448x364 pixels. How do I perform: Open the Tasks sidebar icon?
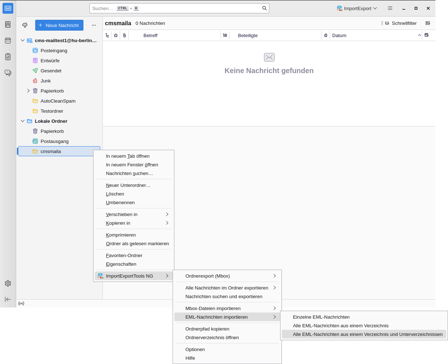tap(8, 57)
